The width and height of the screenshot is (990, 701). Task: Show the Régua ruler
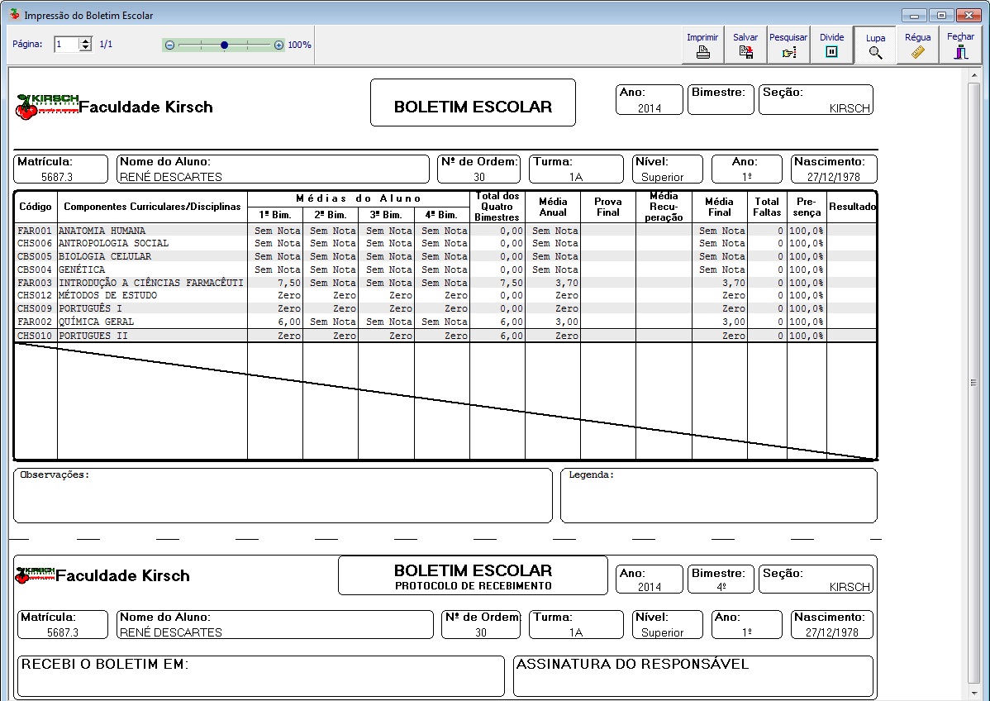tap(918, 45)
